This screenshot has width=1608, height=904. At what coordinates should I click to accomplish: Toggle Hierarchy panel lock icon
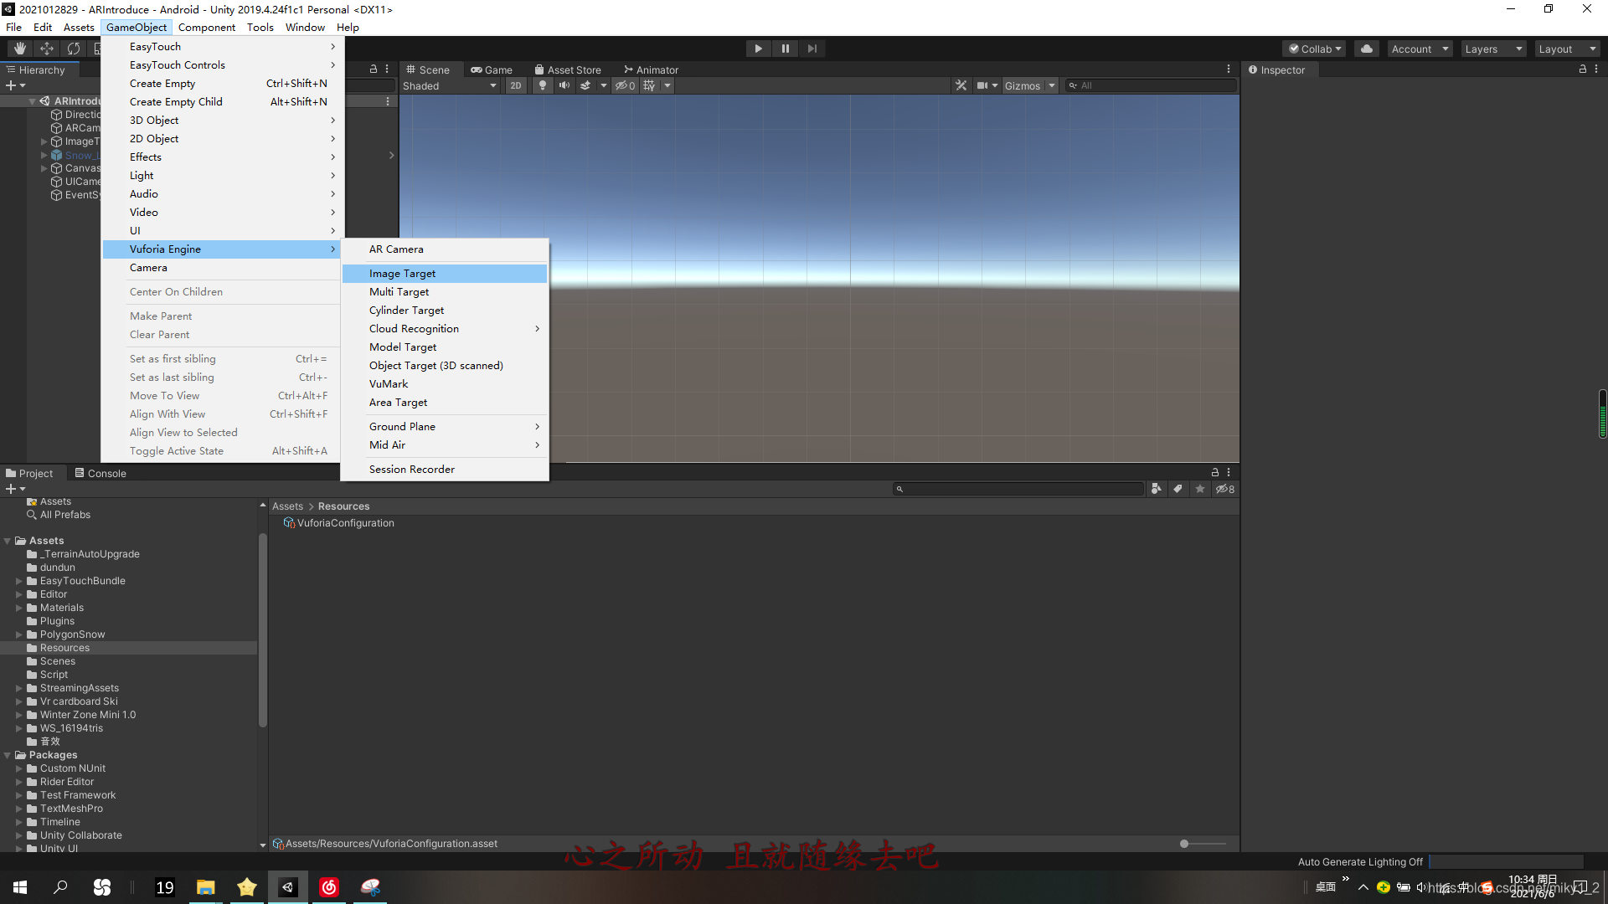374,69
